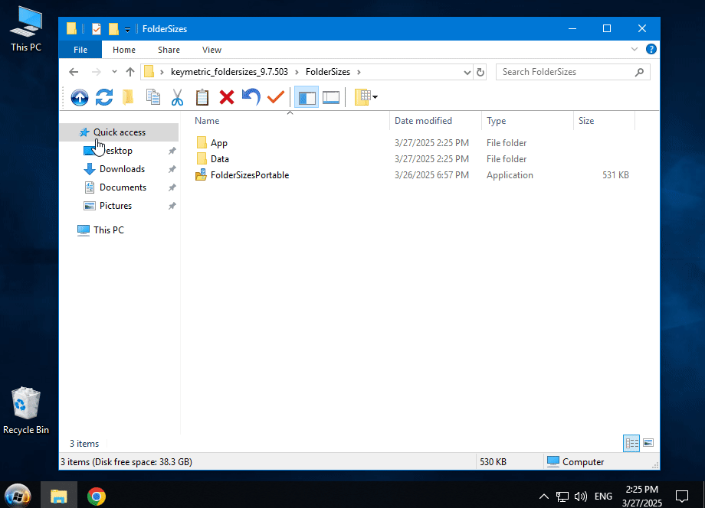Select the Data folder icon

pyautogui.click(x=202, y=159)
